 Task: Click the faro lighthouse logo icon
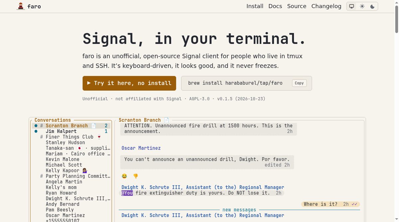pos(21,6)
